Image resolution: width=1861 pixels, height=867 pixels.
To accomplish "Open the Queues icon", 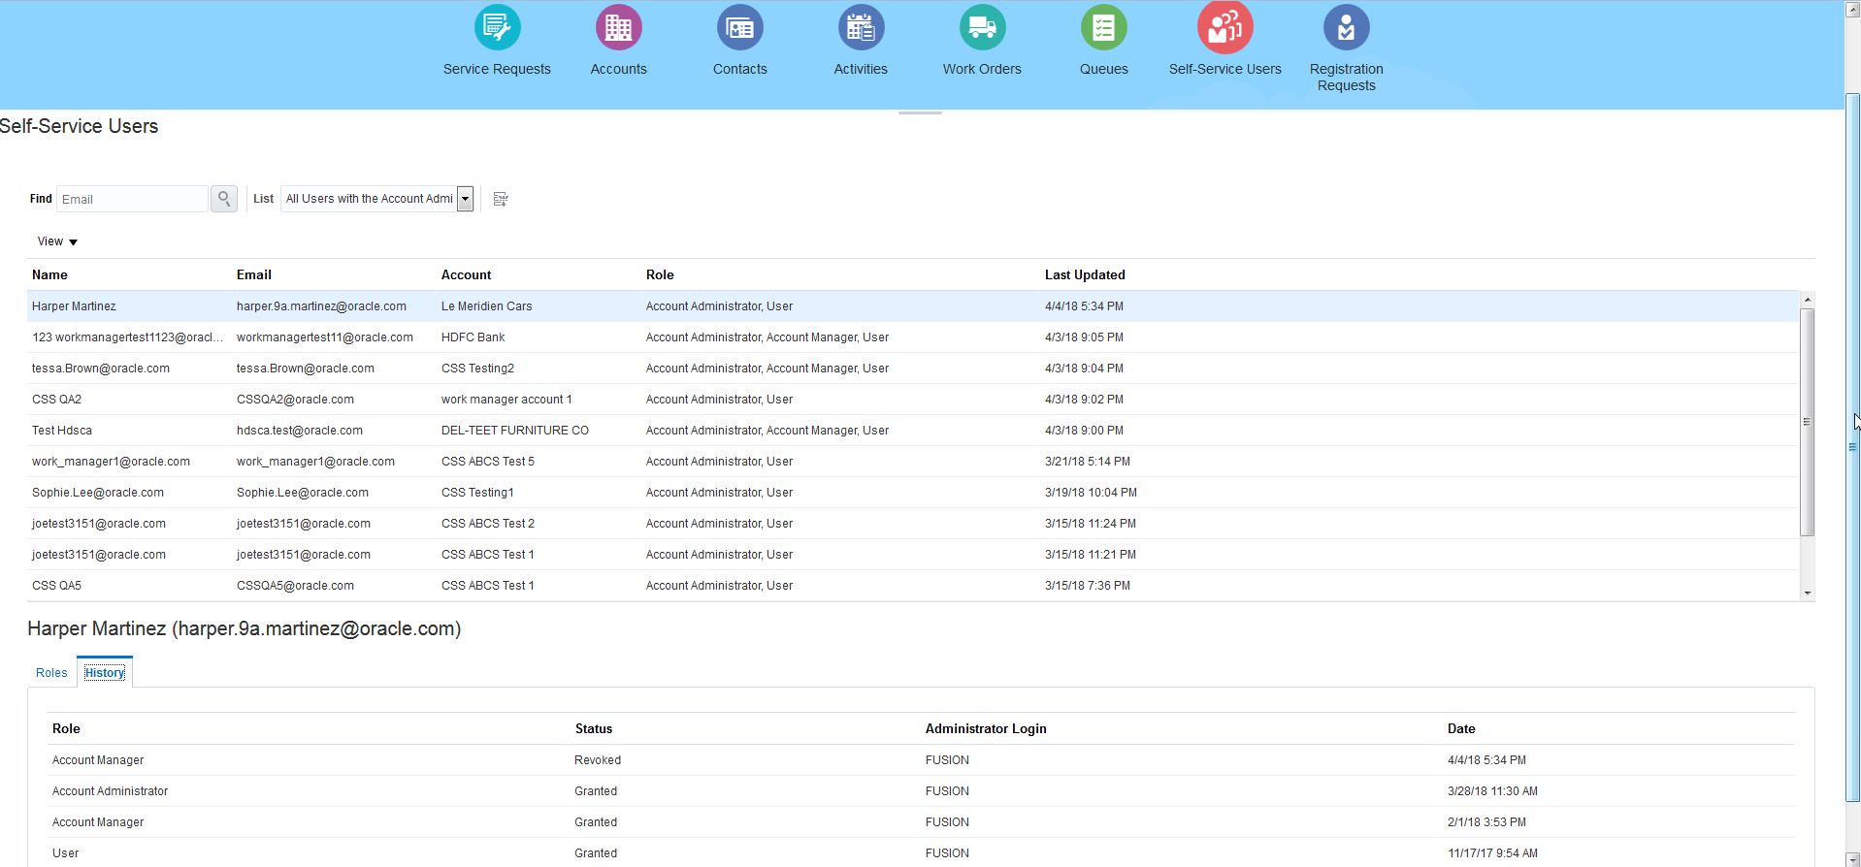I will (1103, 28).
